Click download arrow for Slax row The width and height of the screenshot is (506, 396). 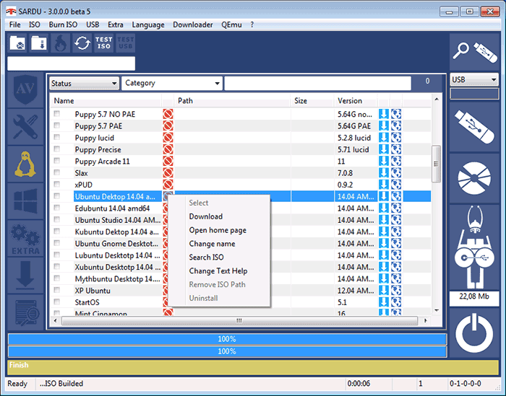point(384,173)
